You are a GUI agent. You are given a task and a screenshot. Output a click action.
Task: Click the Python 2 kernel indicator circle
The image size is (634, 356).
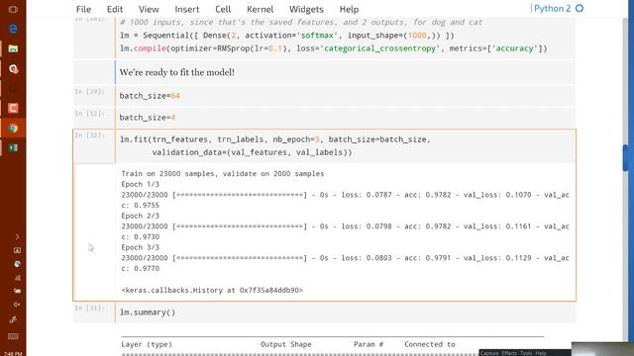(x=580, y=8)
